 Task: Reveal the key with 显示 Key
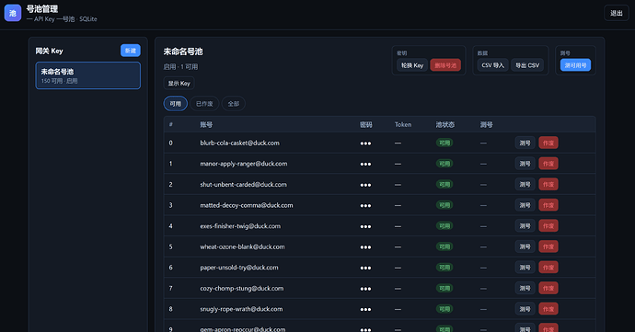pos(179,83)
